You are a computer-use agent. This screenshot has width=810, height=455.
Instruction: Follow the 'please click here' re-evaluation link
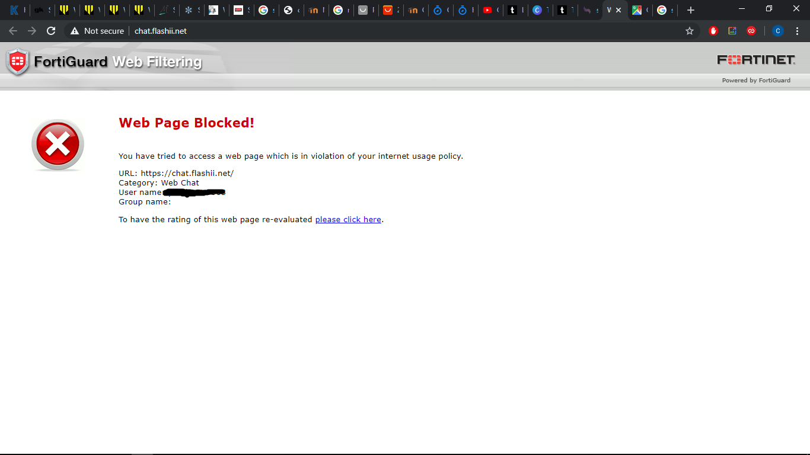point(348,220)
